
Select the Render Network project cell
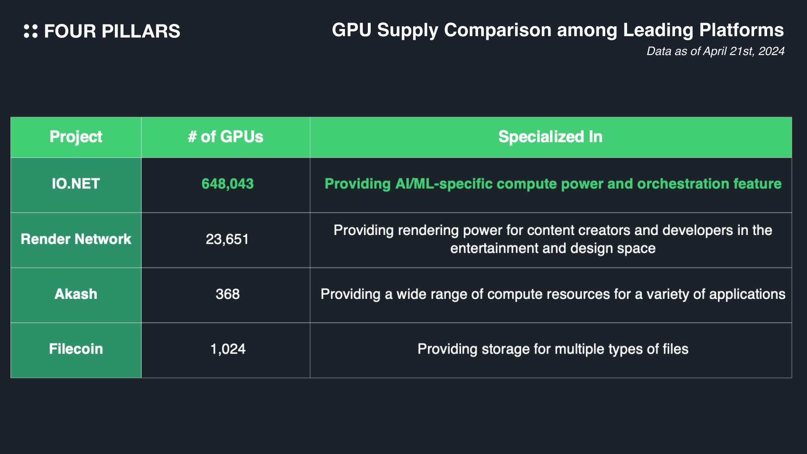[x=76, y=239]
